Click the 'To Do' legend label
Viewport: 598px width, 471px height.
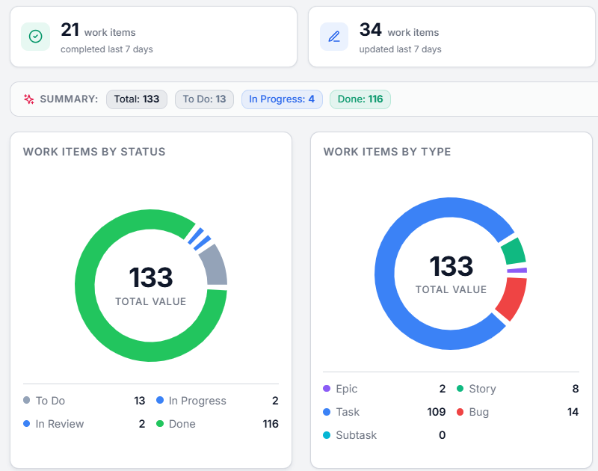(x=50, y=401)
